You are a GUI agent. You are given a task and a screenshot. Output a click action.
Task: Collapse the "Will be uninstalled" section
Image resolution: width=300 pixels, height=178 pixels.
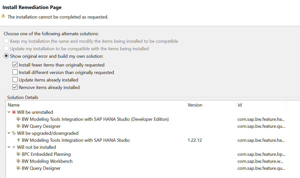(x=9, y=112)
